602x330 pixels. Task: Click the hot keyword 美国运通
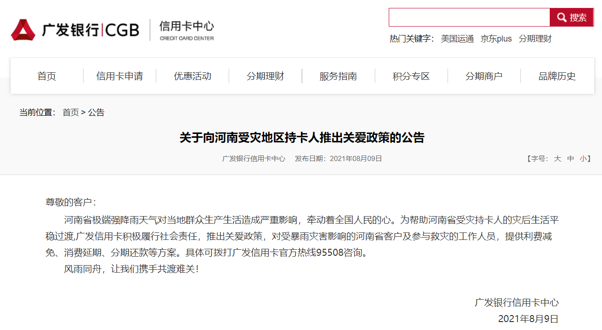457,39
